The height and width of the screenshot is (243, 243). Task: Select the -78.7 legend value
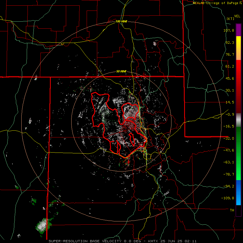[229, 174]
